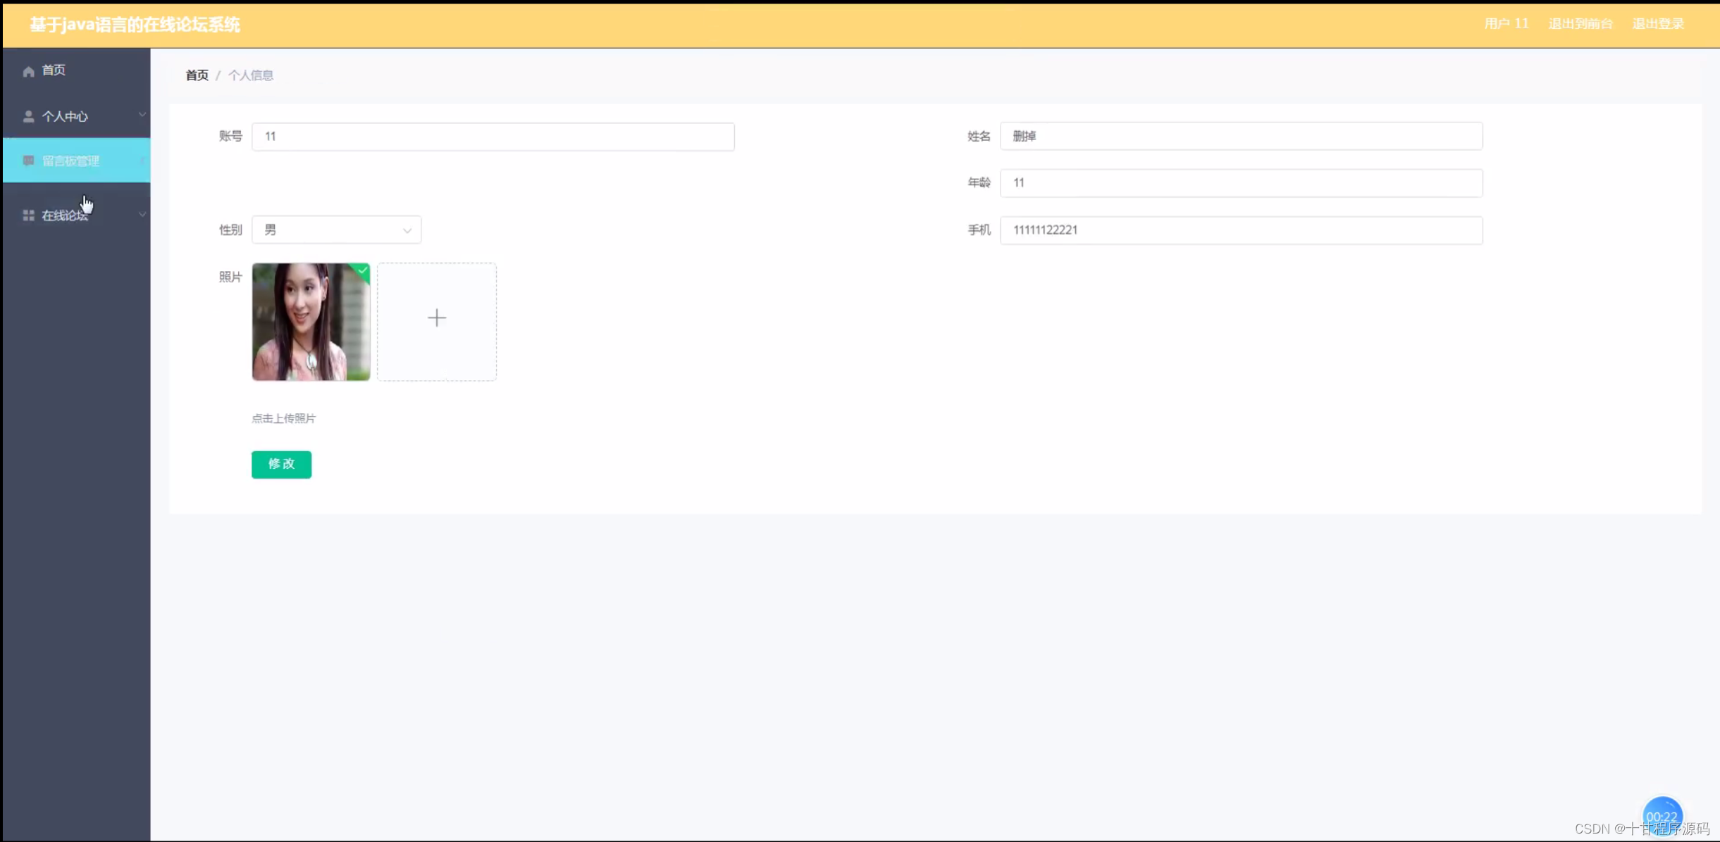Screen dimensions: 1720x842
Task: Click the 账号 account input field
Action: point(492,137)
